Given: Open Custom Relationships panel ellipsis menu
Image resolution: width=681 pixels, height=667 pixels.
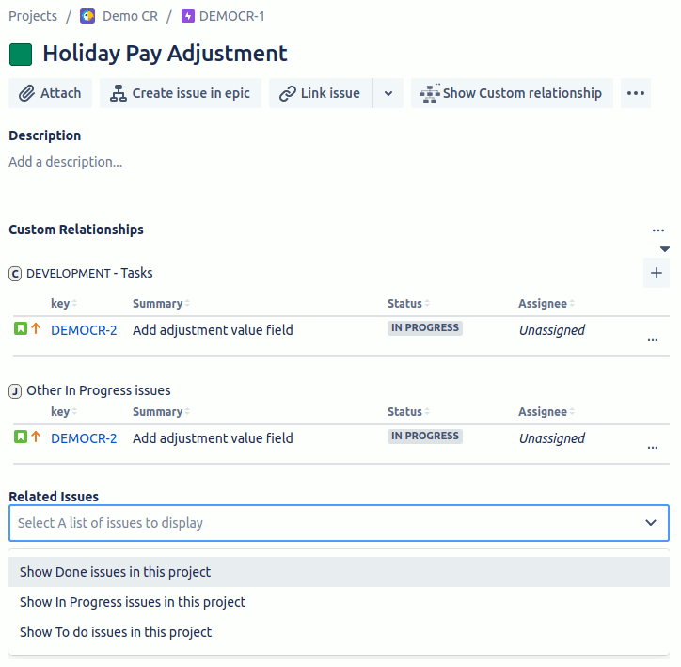Looking at the screenshot, I should (658, 230).
